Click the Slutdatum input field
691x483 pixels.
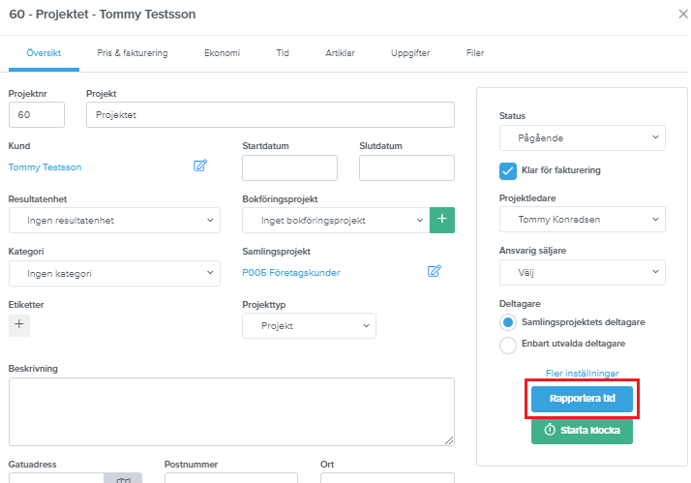tap(406, 167)
